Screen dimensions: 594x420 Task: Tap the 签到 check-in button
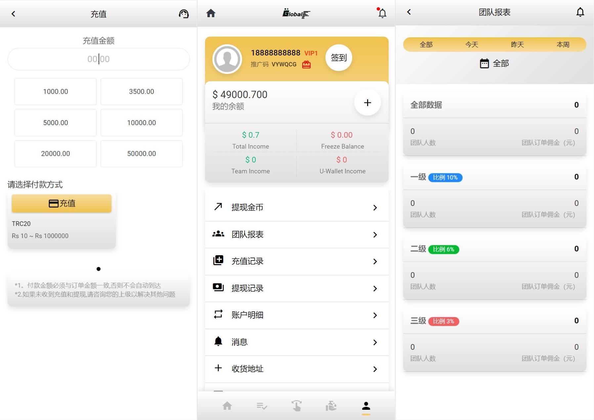(x=339, y=57)
